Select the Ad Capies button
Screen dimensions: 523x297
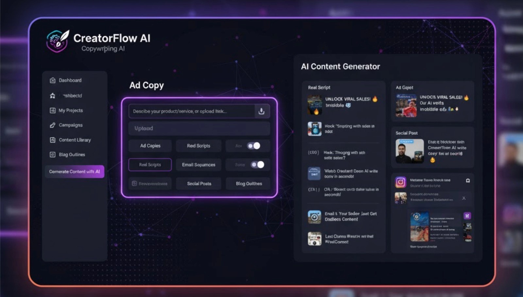(x=150, y=146)
